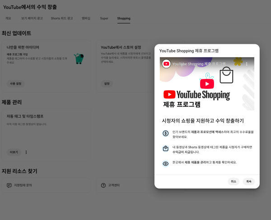Click 더보기 under auto tags and timestamps
The height and width of the screenshot is (220, 271).
click(14, 152)
